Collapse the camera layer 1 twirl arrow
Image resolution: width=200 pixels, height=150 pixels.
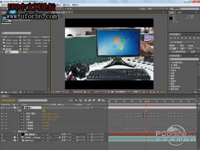pos(12,108)
